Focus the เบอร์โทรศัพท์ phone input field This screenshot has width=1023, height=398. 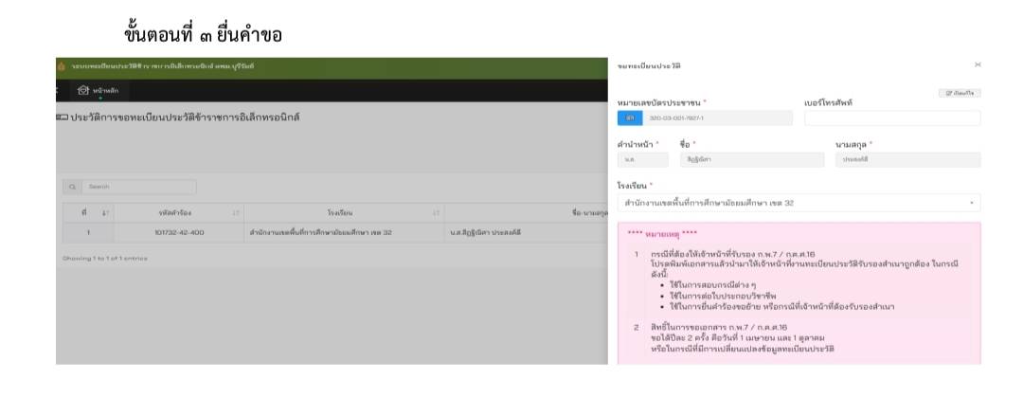coord(892,118)
